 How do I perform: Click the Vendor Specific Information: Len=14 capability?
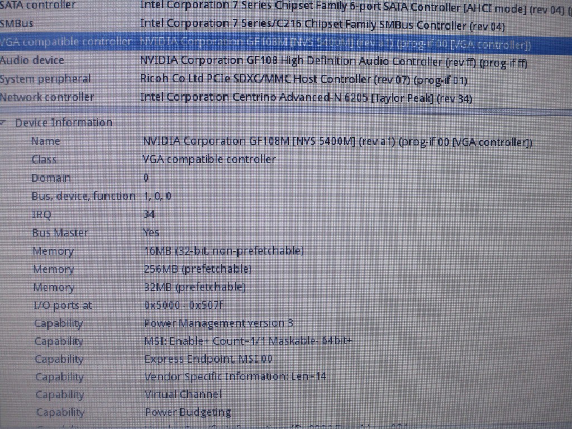235,376
